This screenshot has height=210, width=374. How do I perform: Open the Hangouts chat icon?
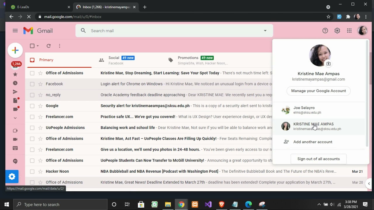click(x=15, y=161)
